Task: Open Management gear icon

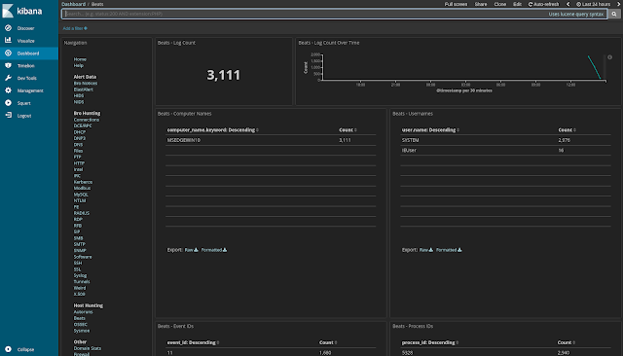Action: coord(8,90)
